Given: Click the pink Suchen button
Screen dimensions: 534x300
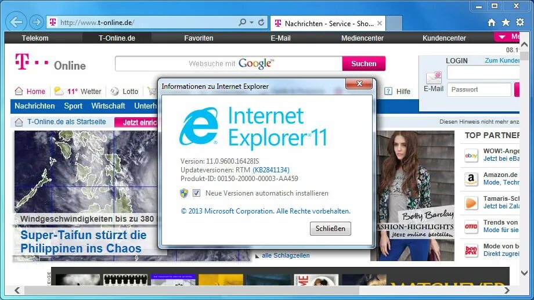Looking at the screenshot, I should click(x=364, y=64).
